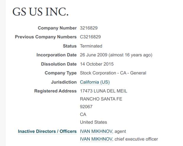Click address line 17473 LUNA DEL MEIL
183x146 pixels.
pyautogui.click(x=104, y=91)
